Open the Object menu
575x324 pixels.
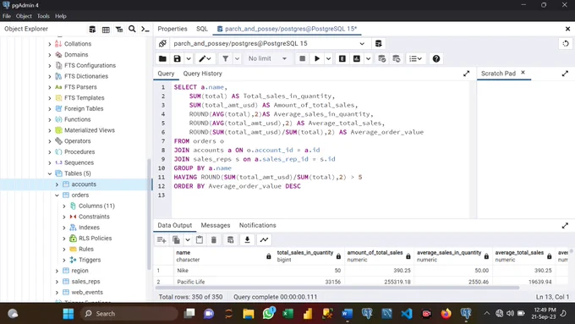[x=24, y=16]
